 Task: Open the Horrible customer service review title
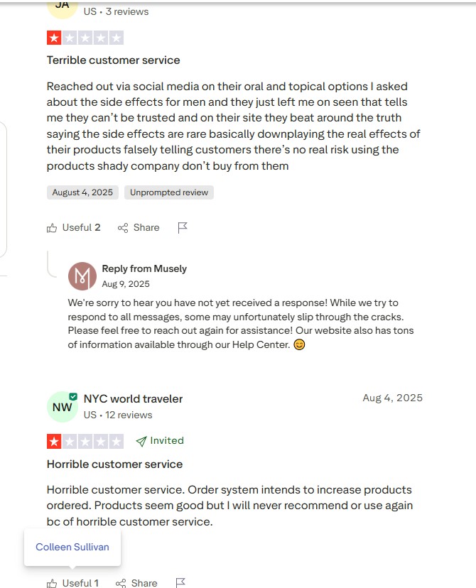115,464
